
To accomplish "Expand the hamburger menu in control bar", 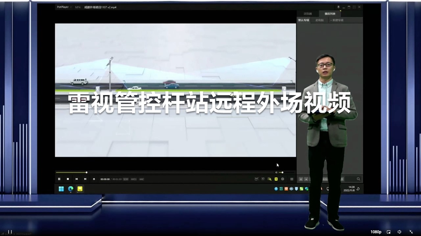I will pos(292,179).
